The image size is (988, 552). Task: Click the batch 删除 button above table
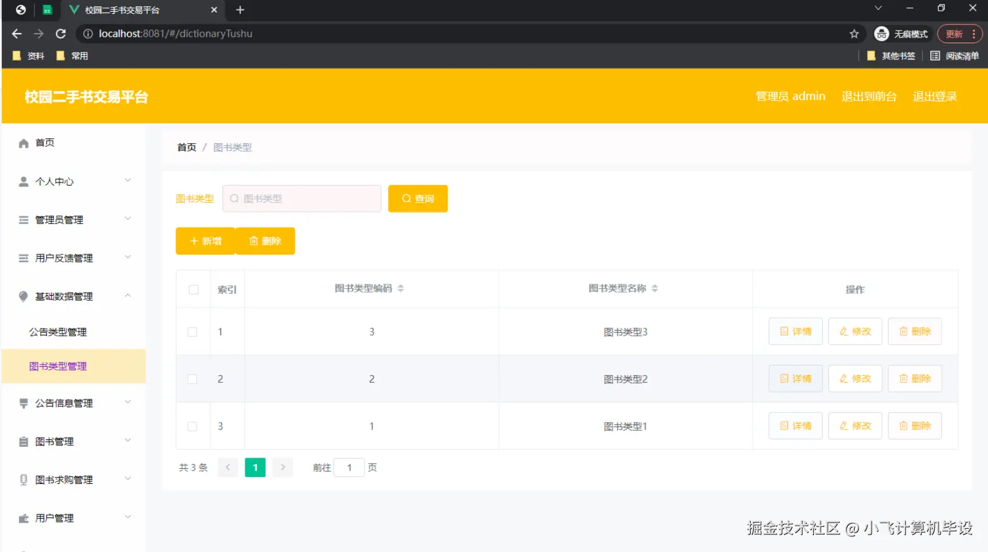(265, 241)
